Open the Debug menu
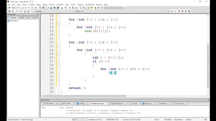This screenshot has width=216, height=121. point(45,4)
